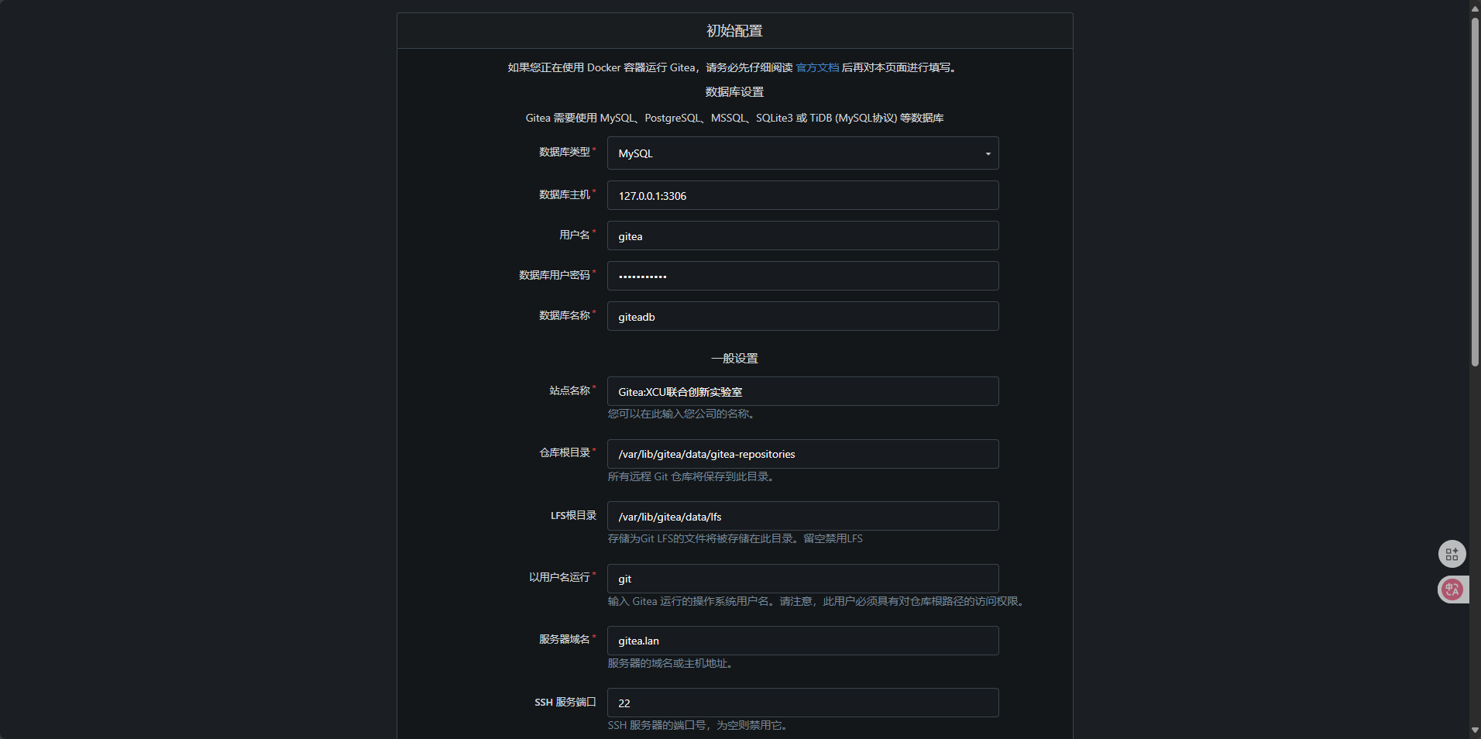
Task: Click the page vertical scrollbar thumb
Action: [1475, 191]
